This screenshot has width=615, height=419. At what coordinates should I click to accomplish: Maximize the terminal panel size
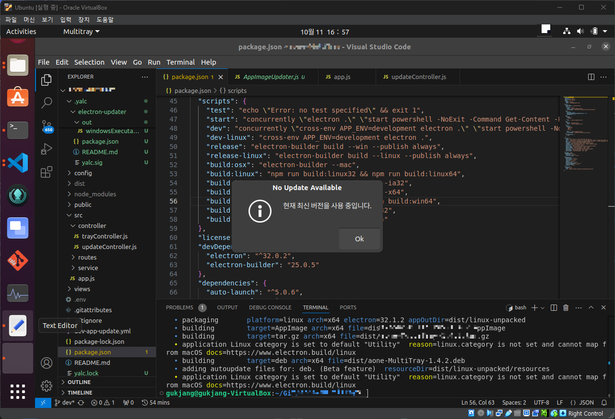point(591,307)
